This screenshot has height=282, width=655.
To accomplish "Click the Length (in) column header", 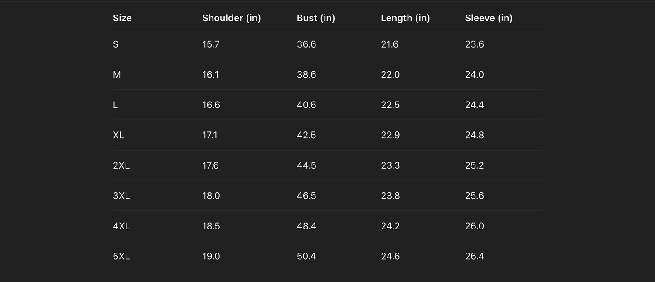I will 405,18.
